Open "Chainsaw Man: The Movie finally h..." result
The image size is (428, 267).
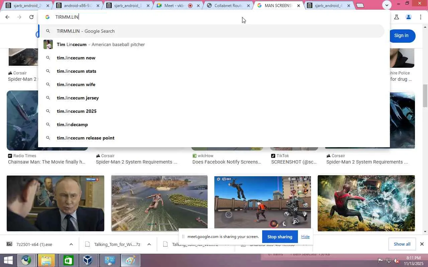tap(47, 162)
